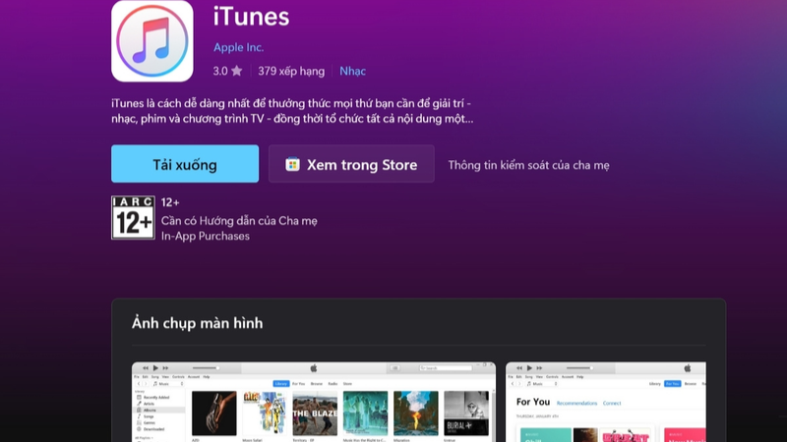
Task: Open the Apple Inc. publisher link
Action: click(x=238, y=47)
